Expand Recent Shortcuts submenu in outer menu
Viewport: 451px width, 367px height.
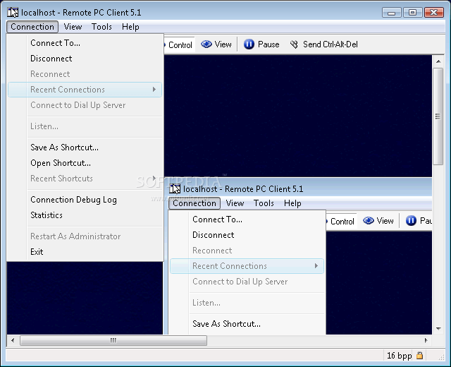pyautogui.click(x=85, y=179)
